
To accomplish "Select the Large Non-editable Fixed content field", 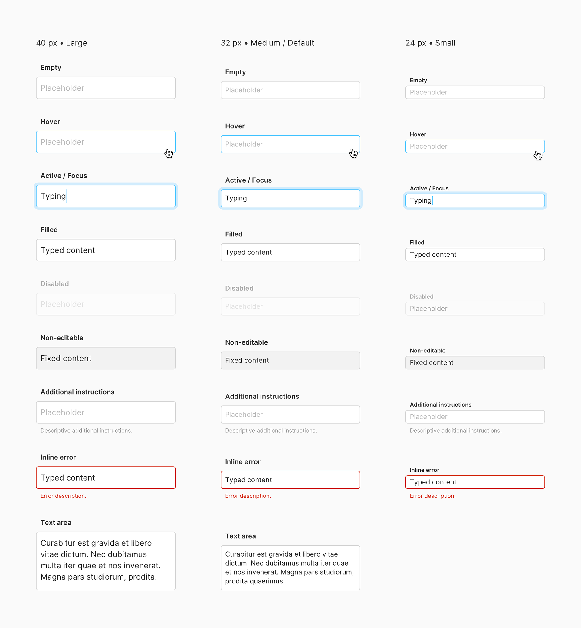I will coord(106,359).
